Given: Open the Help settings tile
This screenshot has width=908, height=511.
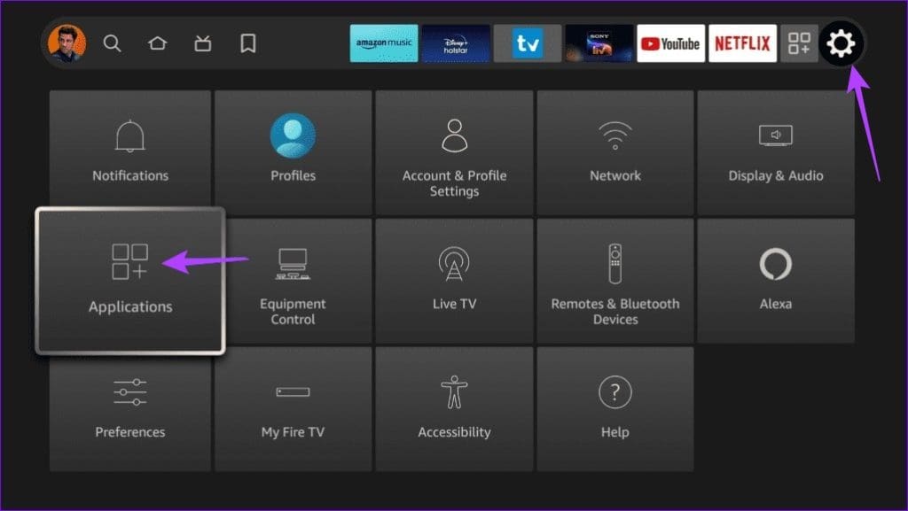Looking at the screenshot, I should 615,408.
